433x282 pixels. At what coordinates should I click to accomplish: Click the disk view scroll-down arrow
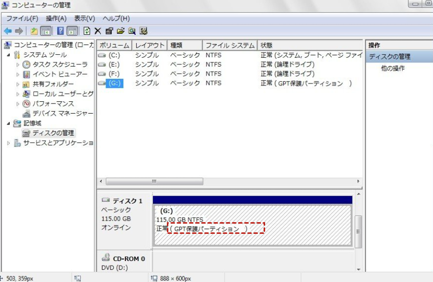(x=358, y=269)
